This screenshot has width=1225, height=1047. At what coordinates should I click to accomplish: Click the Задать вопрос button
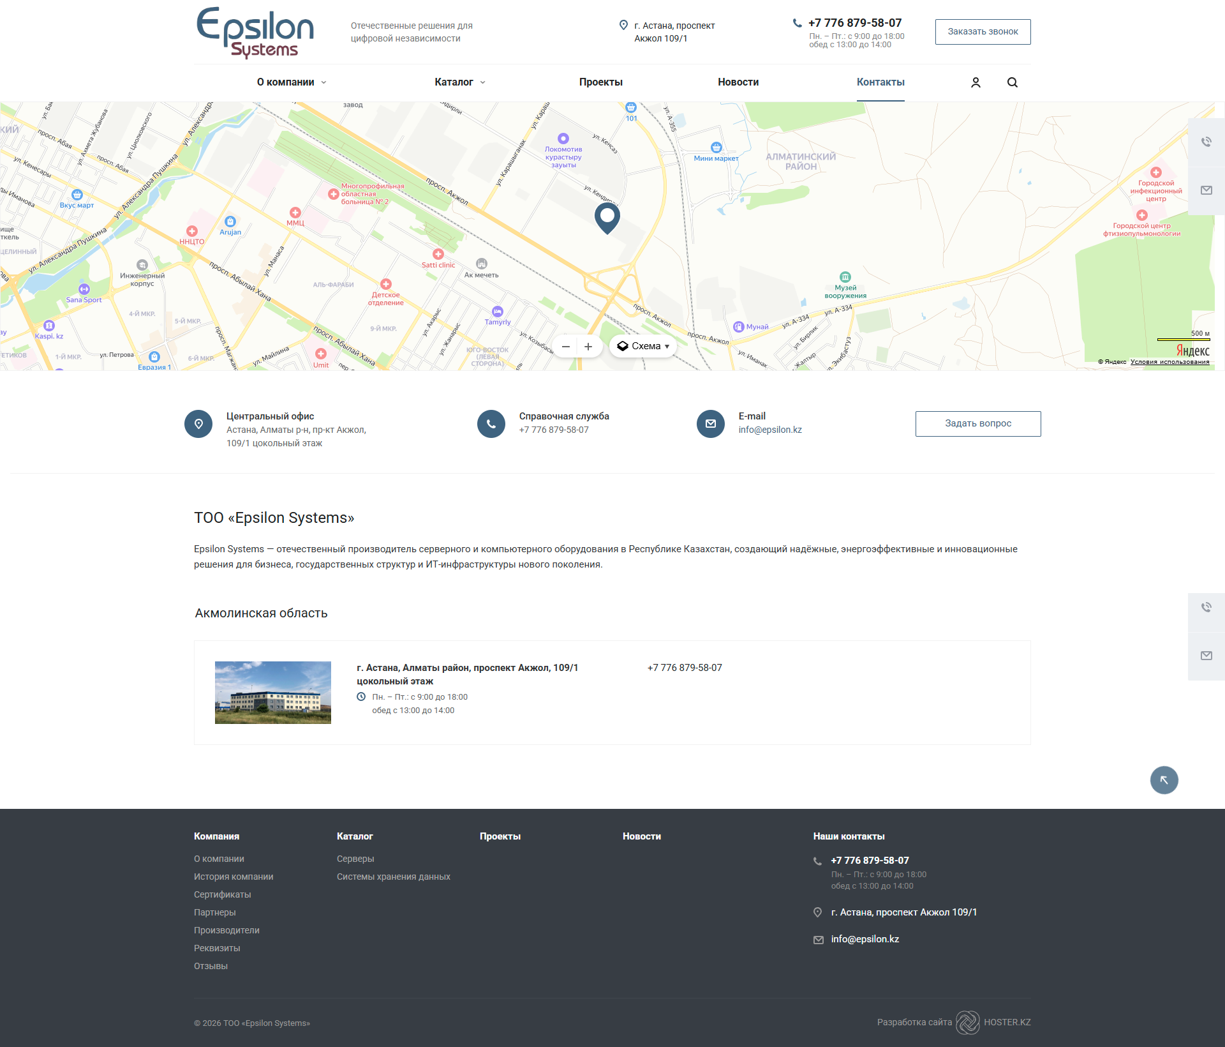977,424
